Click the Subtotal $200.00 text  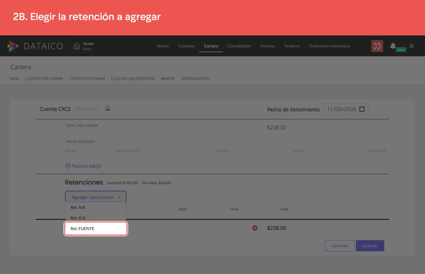pos(122,183)
